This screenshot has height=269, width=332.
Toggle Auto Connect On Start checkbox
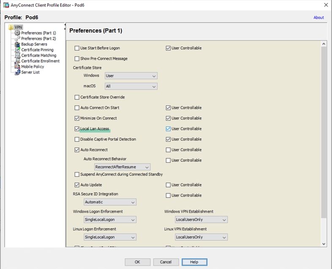tap(77, 108)
